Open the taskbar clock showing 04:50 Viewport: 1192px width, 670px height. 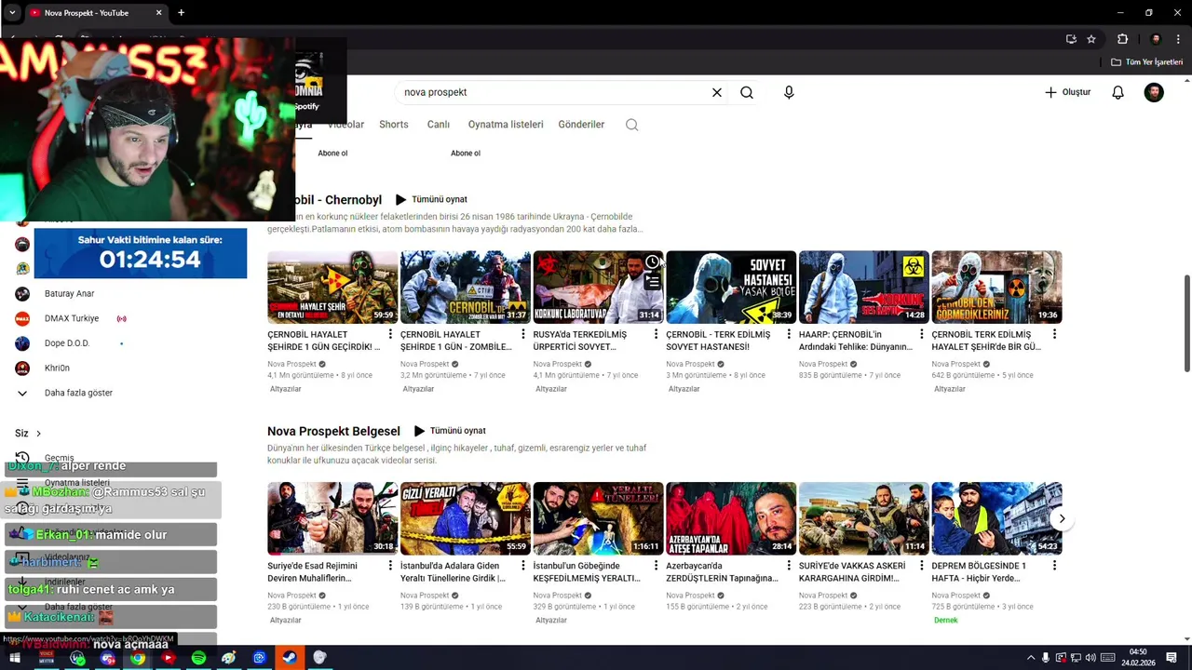point(1138,658)
